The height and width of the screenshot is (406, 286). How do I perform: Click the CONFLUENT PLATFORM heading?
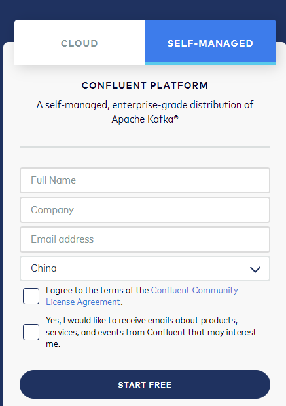click(145, 85)
